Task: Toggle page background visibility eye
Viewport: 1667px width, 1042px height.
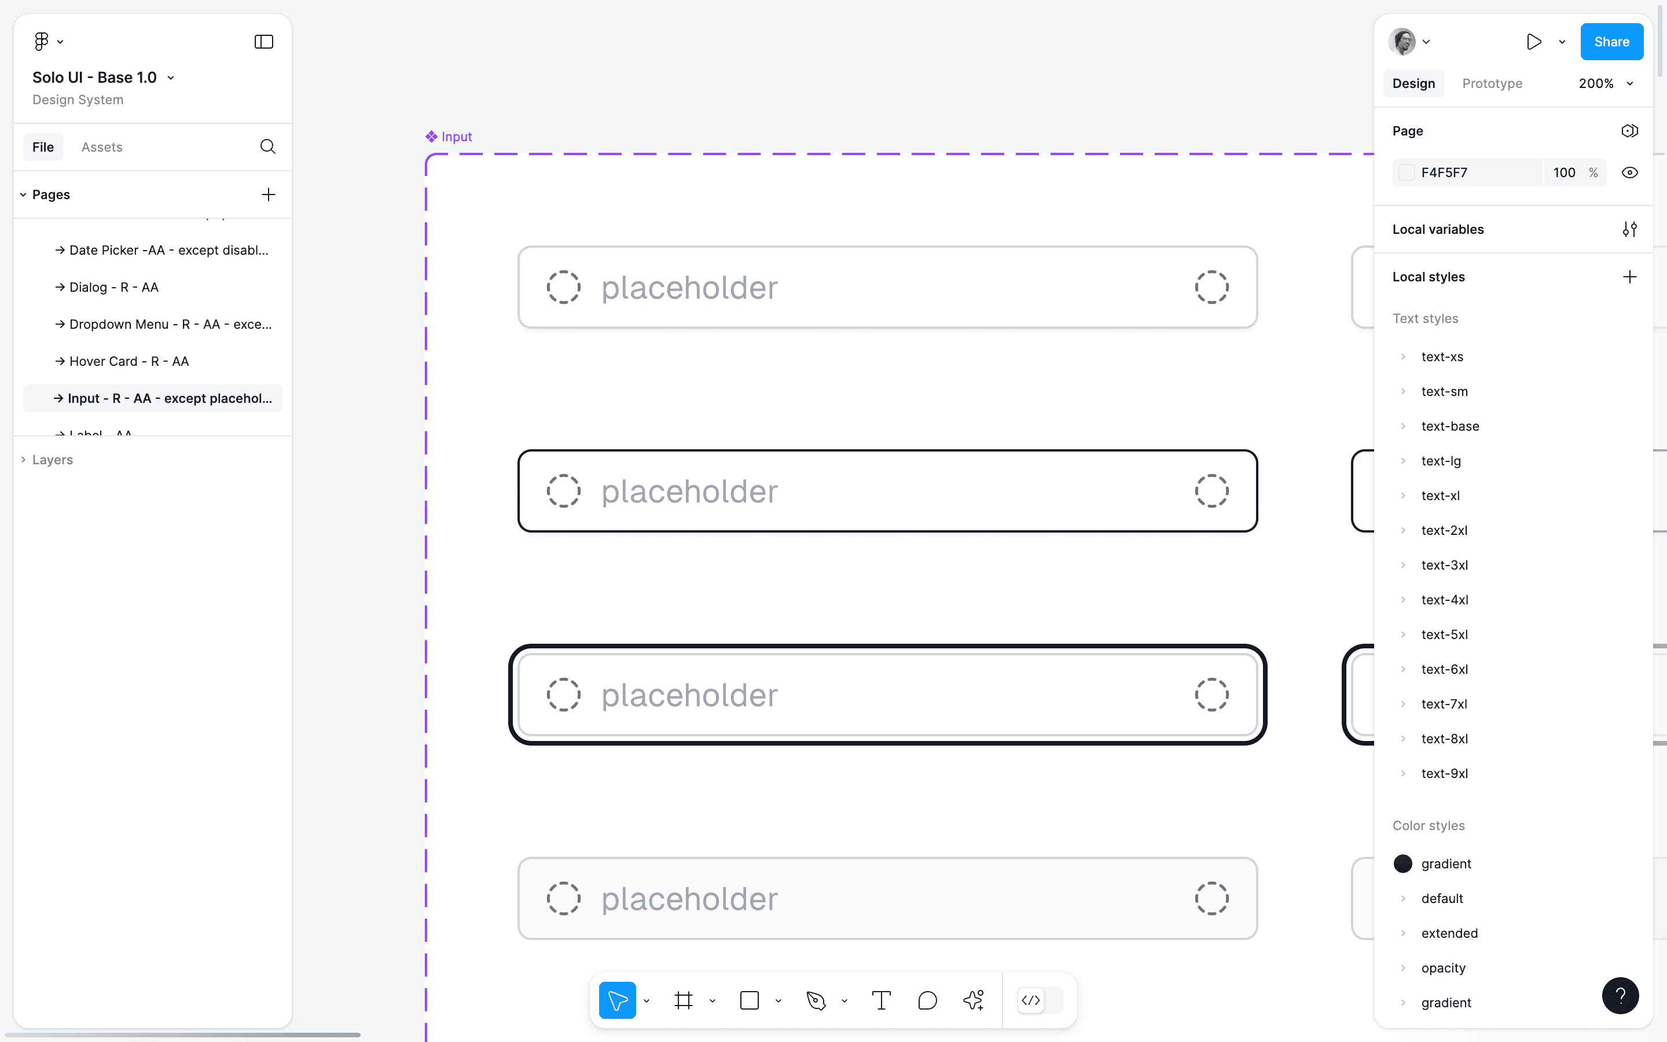Action: click(1629, 173)
